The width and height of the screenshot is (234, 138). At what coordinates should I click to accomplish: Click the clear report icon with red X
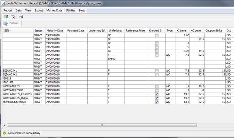point(13,17)
